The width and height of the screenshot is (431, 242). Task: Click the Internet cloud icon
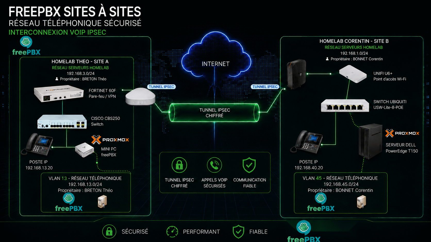216,55
